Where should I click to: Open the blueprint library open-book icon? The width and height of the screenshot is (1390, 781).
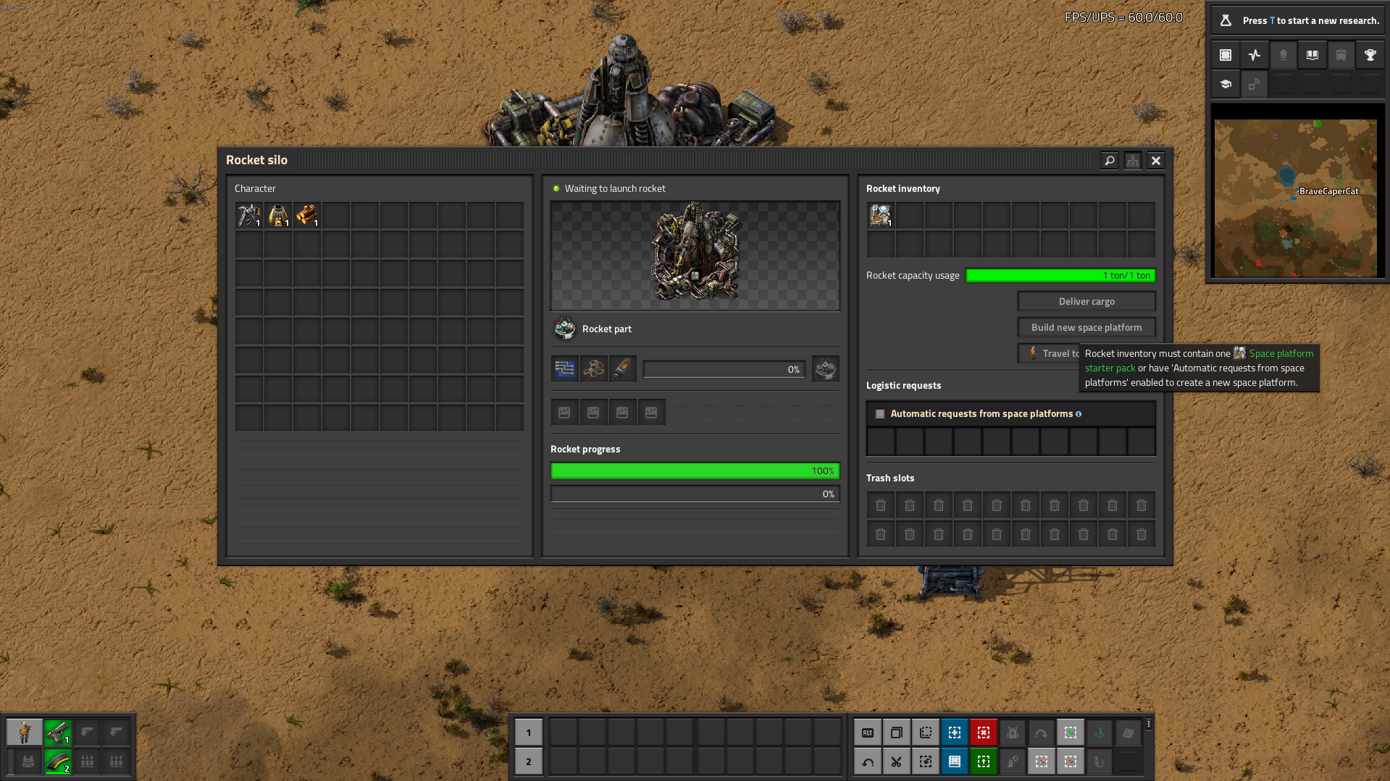coord(1312,55)
